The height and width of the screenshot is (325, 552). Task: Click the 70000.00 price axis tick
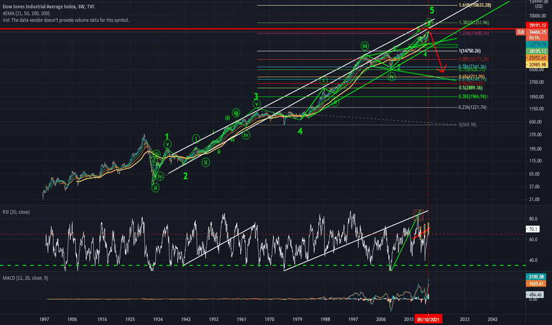tap(539, 16)
